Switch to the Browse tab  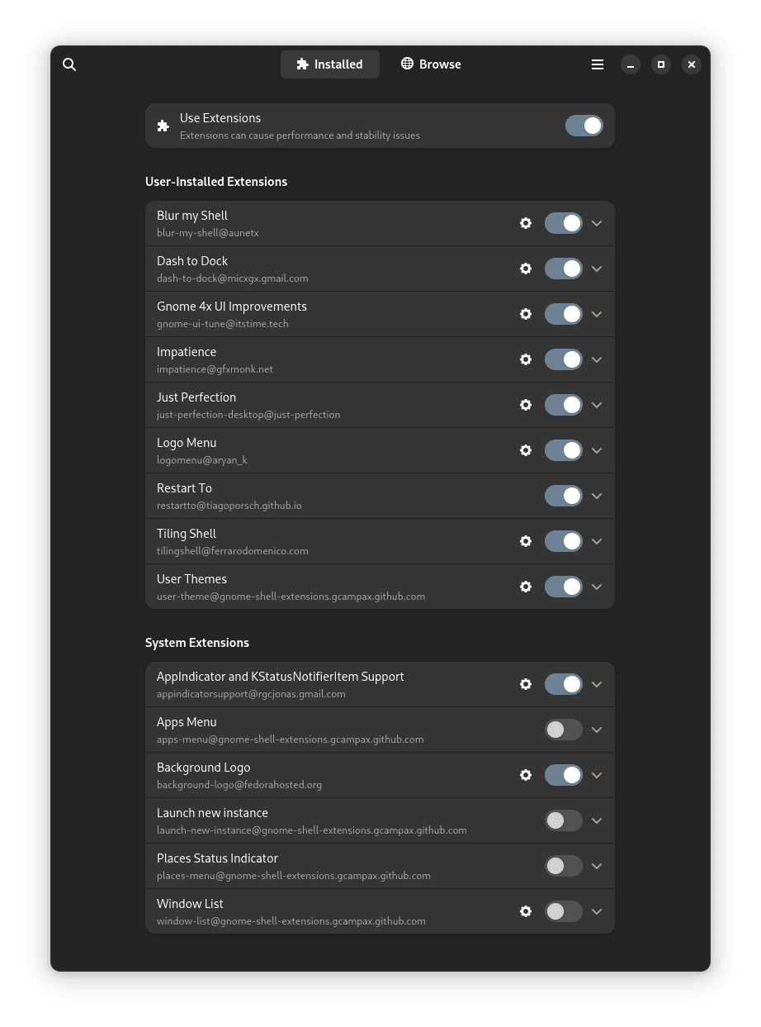click(x=431, y=64)
